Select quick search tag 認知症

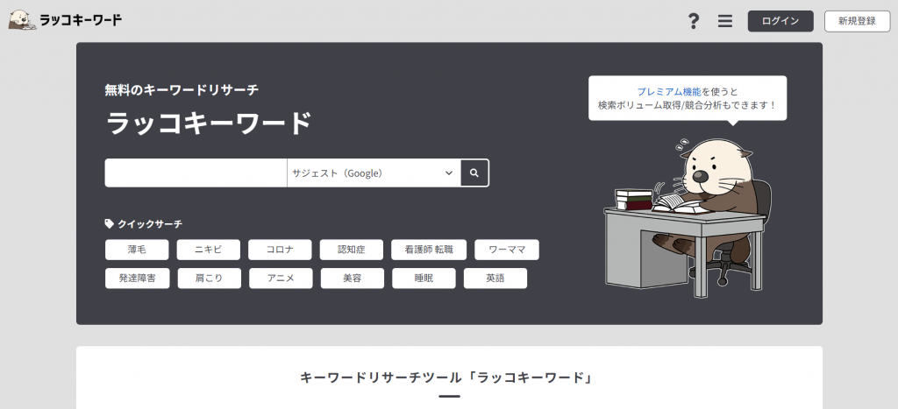[x=352, y=250]
